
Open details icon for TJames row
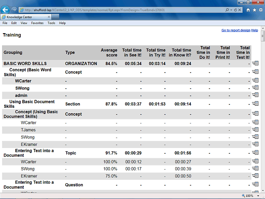click(255, 130)
